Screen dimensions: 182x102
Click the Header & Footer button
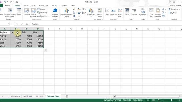[158, 13]
